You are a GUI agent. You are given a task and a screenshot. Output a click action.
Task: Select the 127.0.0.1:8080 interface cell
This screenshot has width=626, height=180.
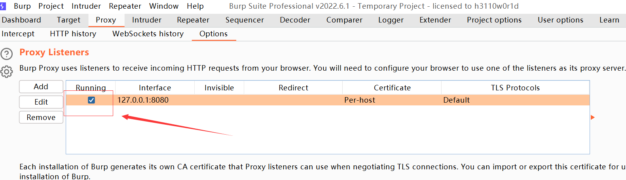pos(143,100)
